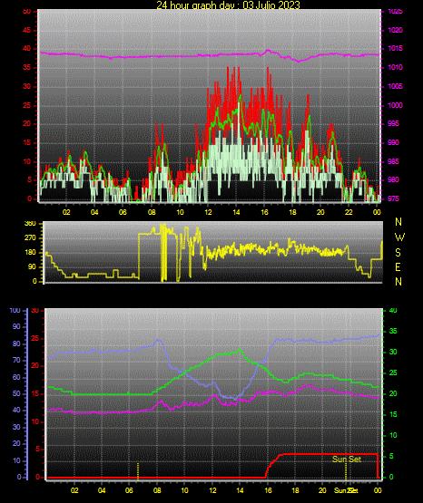
Task: Click the 08 hour tick on bottom graph
Action: coord(157,490)
